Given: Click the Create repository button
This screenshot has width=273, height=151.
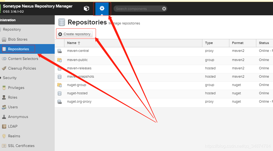Looking at the screenshot, I should 75,34.
